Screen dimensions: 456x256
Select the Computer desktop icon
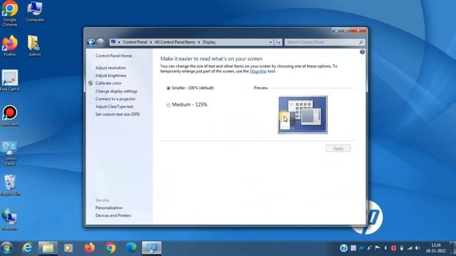[35, 11]
